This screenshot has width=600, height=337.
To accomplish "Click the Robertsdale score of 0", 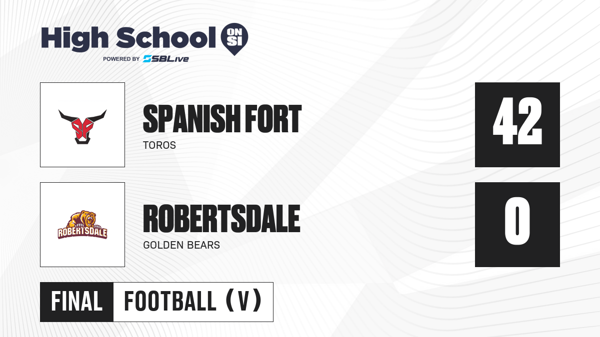I will [x=517, y=225].
